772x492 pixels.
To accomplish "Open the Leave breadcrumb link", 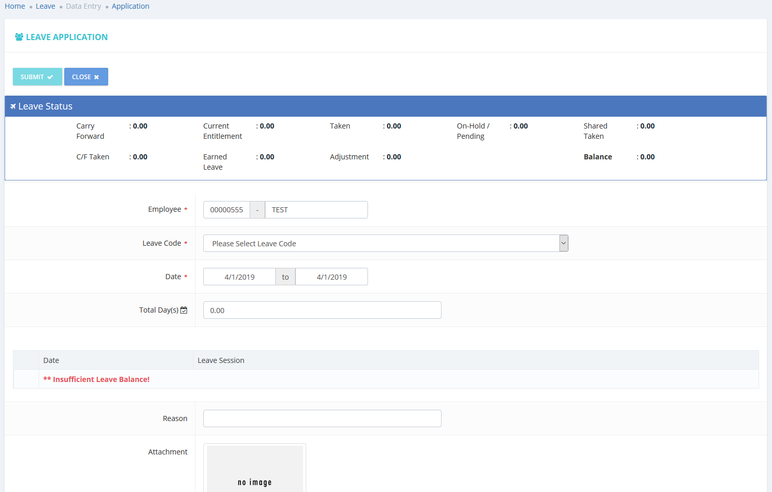I will tap(45, 6).
